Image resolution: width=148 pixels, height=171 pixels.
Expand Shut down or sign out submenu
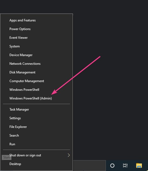(x=36, y=155)
